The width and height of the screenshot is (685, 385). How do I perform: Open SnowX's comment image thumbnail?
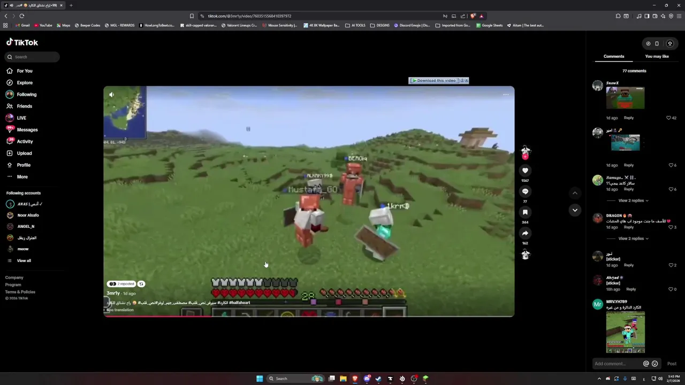tap(625, 98)
